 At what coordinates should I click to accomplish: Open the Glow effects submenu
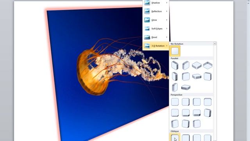tap(156, 20)
